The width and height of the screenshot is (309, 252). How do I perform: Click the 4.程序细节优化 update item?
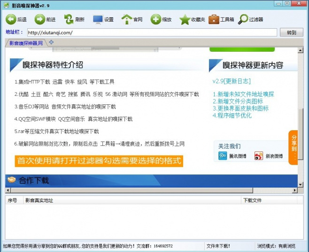point(232,116)
